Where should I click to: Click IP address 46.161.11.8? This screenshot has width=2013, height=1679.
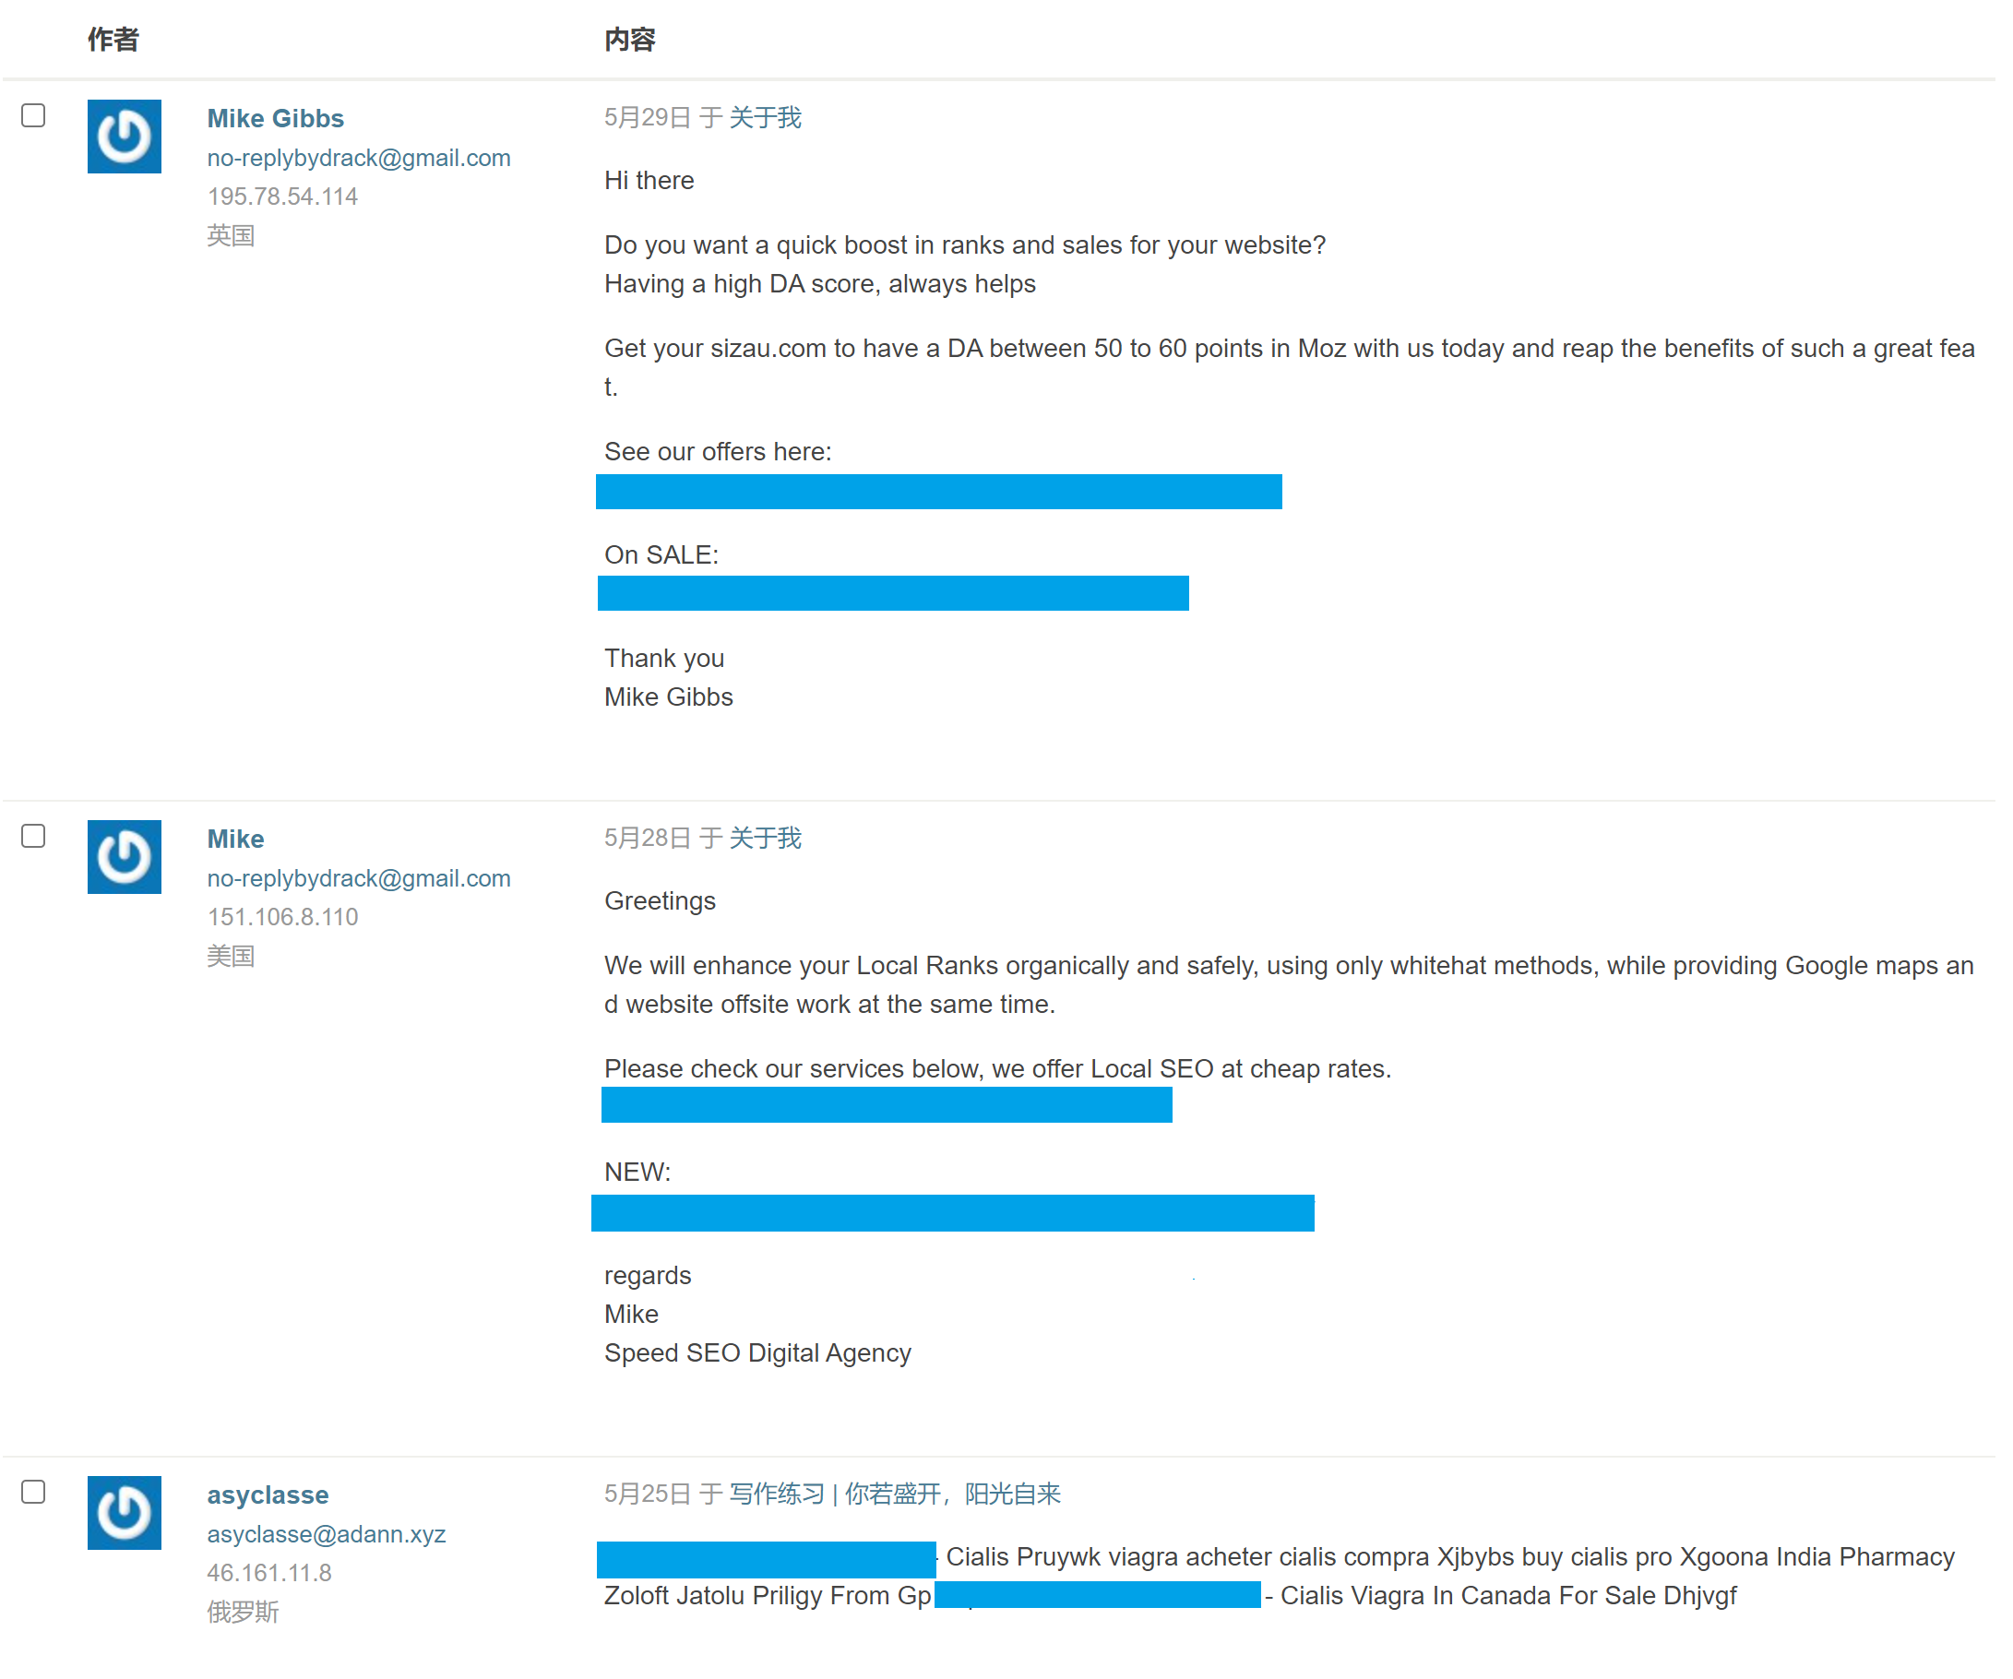tap(268, 1573)
